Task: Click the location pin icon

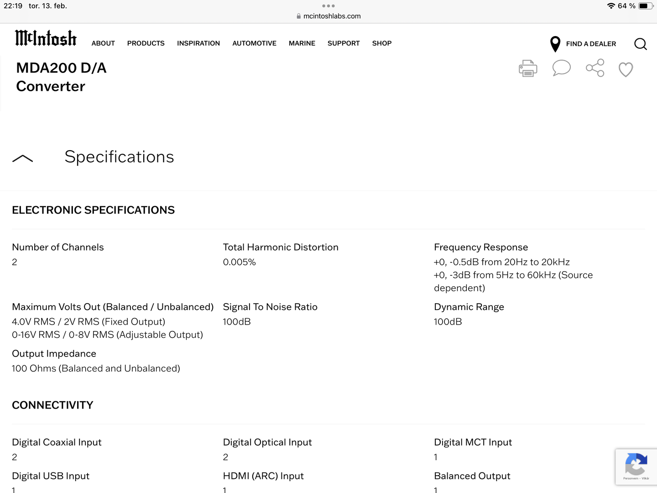Action: coord(555,44)
